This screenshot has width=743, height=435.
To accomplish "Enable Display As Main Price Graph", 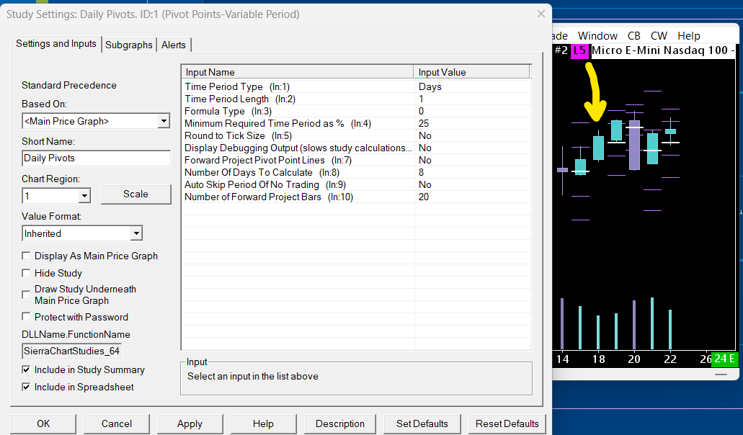I will coord(27,256).
